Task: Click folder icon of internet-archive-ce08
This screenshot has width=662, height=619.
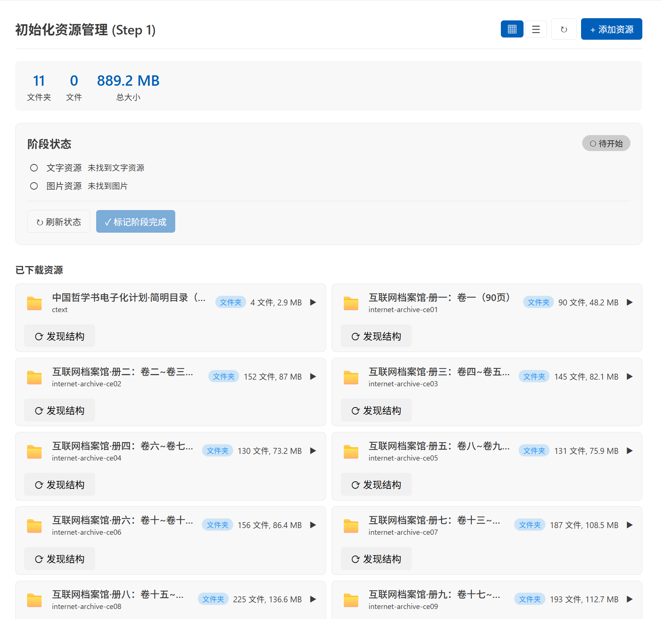Action: pos(35,600)
